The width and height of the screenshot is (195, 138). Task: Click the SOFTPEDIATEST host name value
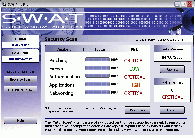click(21, 59)
